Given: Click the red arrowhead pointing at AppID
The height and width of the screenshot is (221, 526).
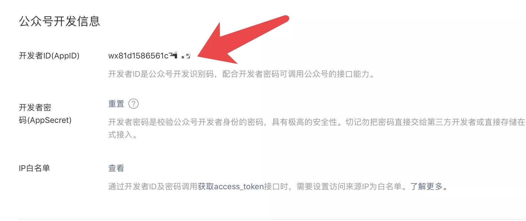Looking at the screenshot, I should [218, 46].
